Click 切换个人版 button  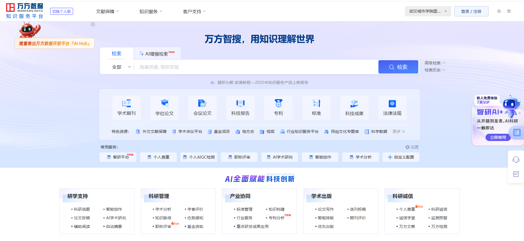(x=62, y=11)
